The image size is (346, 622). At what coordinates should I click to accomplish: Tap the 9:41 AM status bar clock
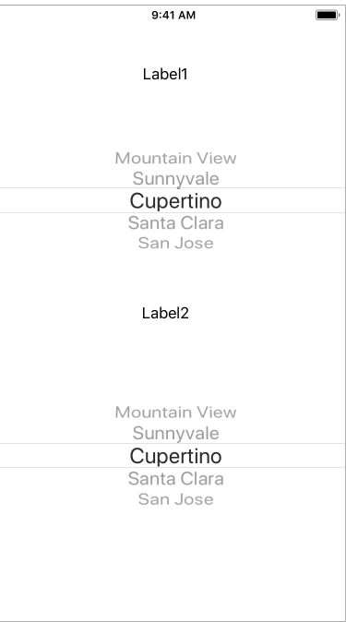click(x=173, y=15)
